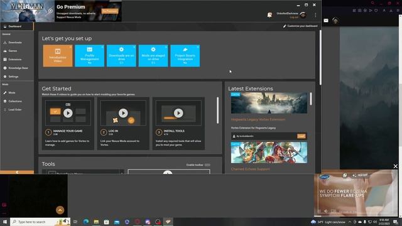Click the dashboard's main vertical scrollbar
The width and height of the screenshot is (402, 226).
(x=320, y=57)
